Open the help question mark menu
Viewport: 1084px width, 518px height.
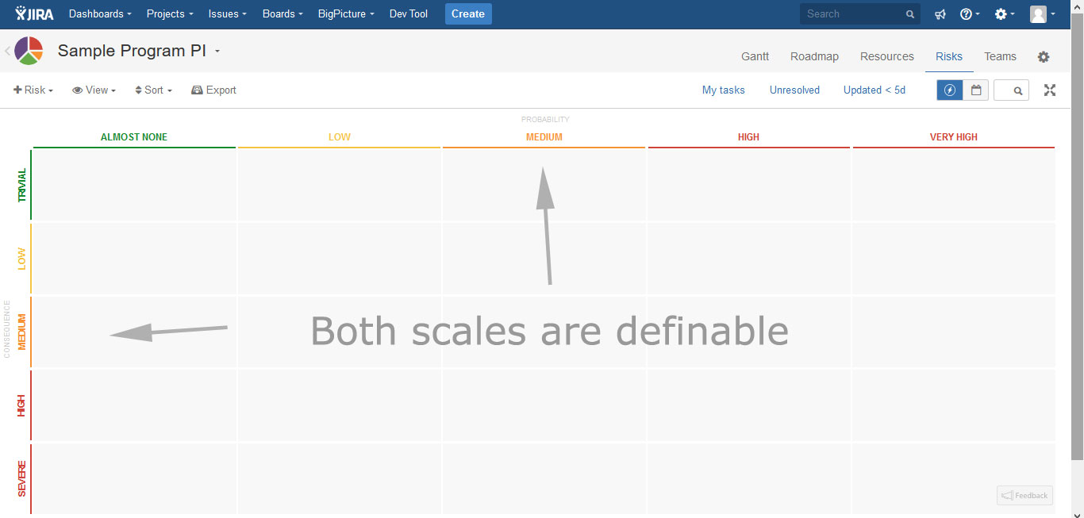click(x=969, y=14)
